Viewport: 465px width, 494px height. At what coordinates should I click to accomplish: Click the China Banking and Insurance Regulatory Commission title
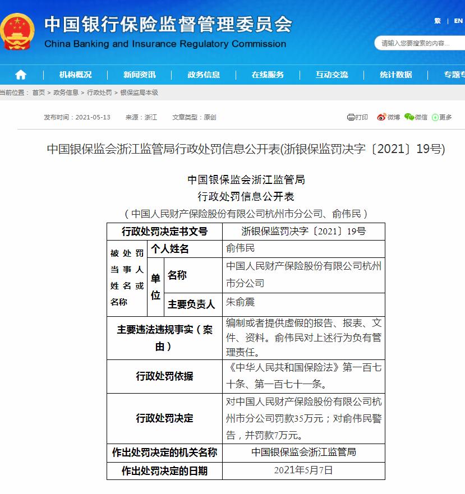pos(165,44)
